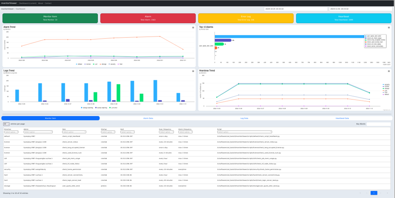Screen dimensions: 395x198
Task: Open the Exec_Frequency filter dropdown
Action: pos(167,132)
